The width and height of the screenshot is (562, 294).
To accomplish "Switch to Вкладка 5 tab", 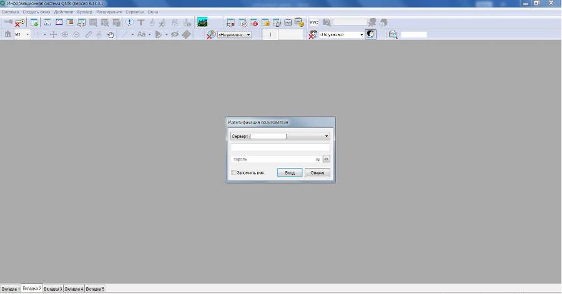I will pos(96,289).
